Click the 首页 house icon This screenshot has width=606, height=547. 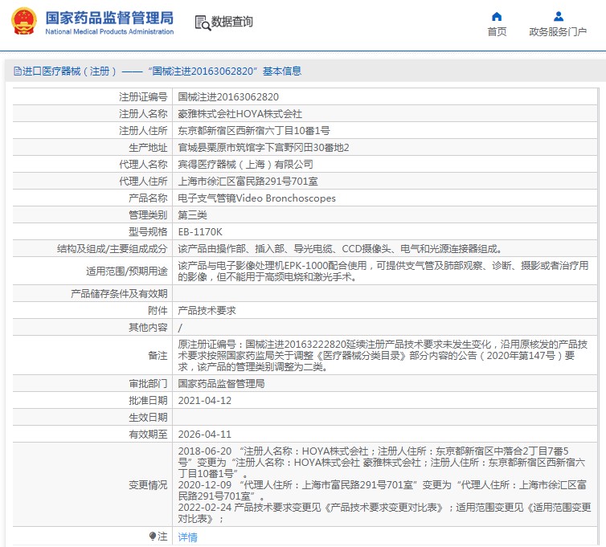[497, 16]
